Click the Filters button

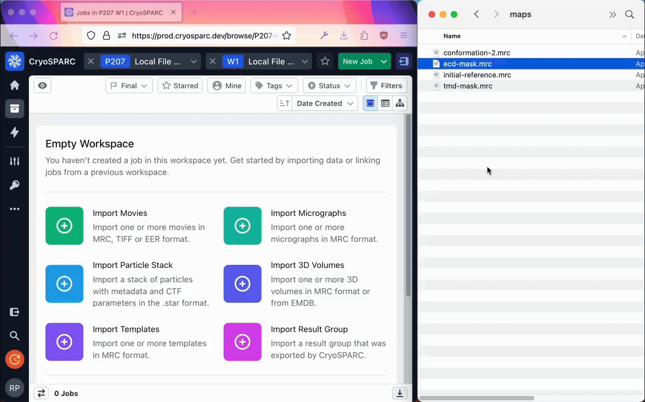386,86
